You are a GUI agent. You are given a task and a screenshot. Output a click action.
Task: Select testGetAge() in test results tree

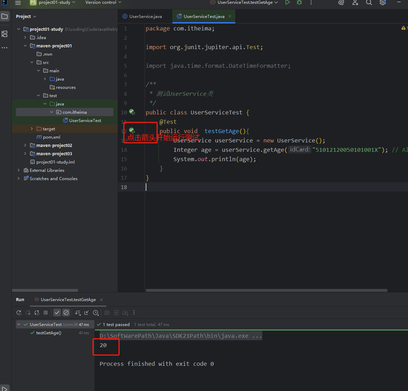(49, 333)
